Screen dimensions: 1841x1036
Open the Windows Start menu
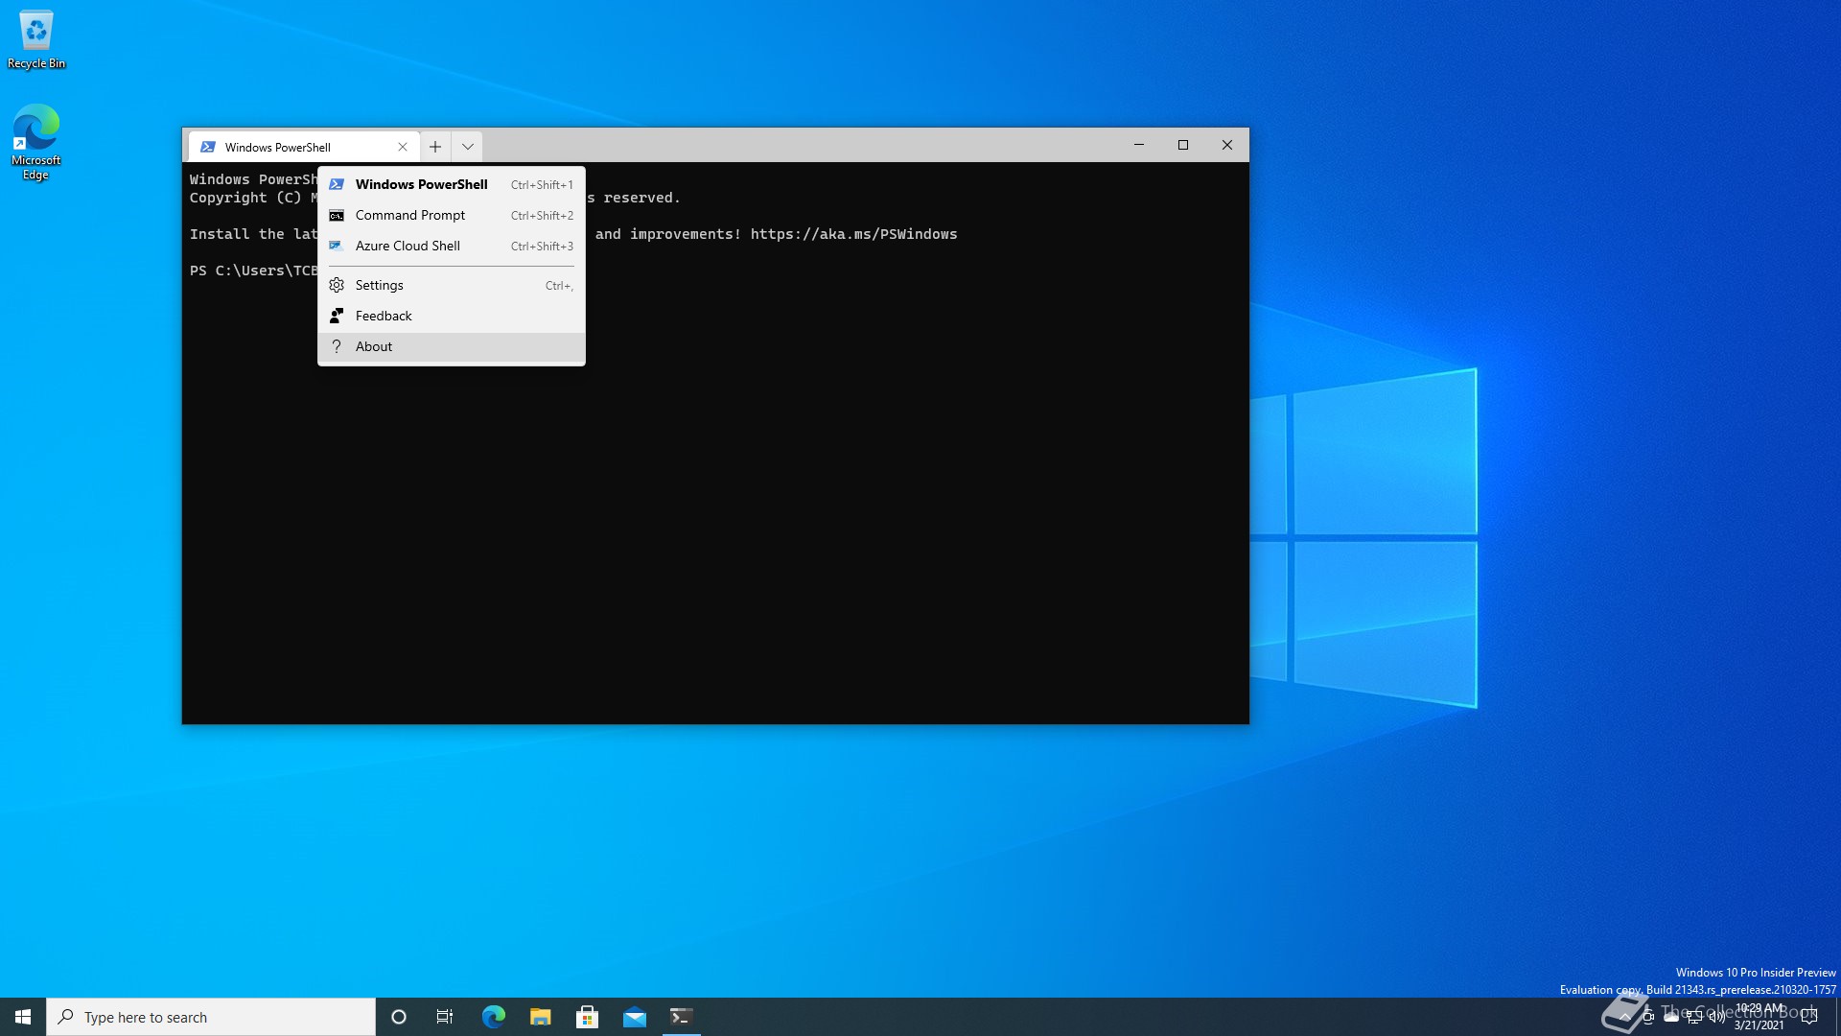[23, 1017]
